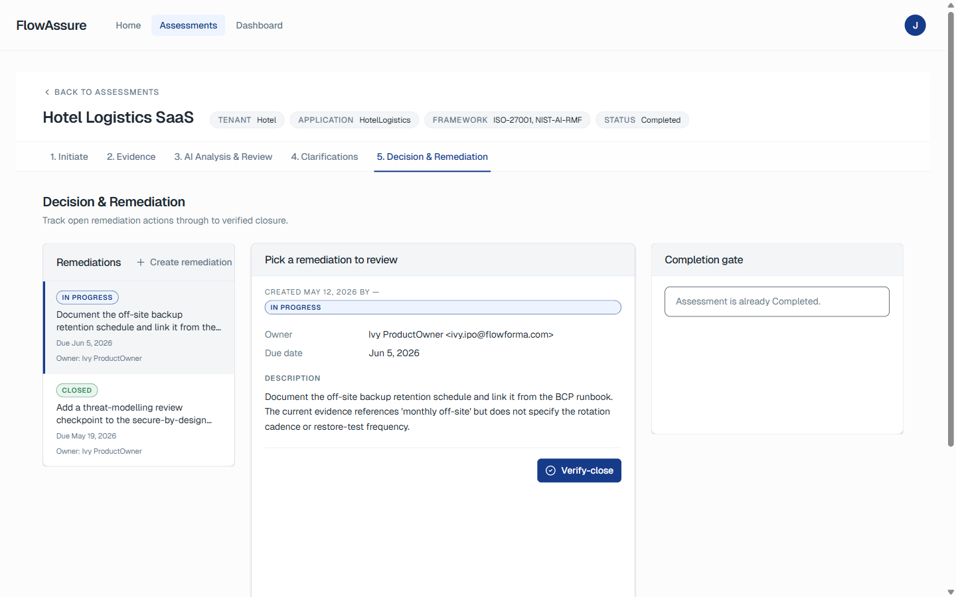Go to the Home page
The width and height of the screenshot is (956, 597).
[x=128, y=25]
